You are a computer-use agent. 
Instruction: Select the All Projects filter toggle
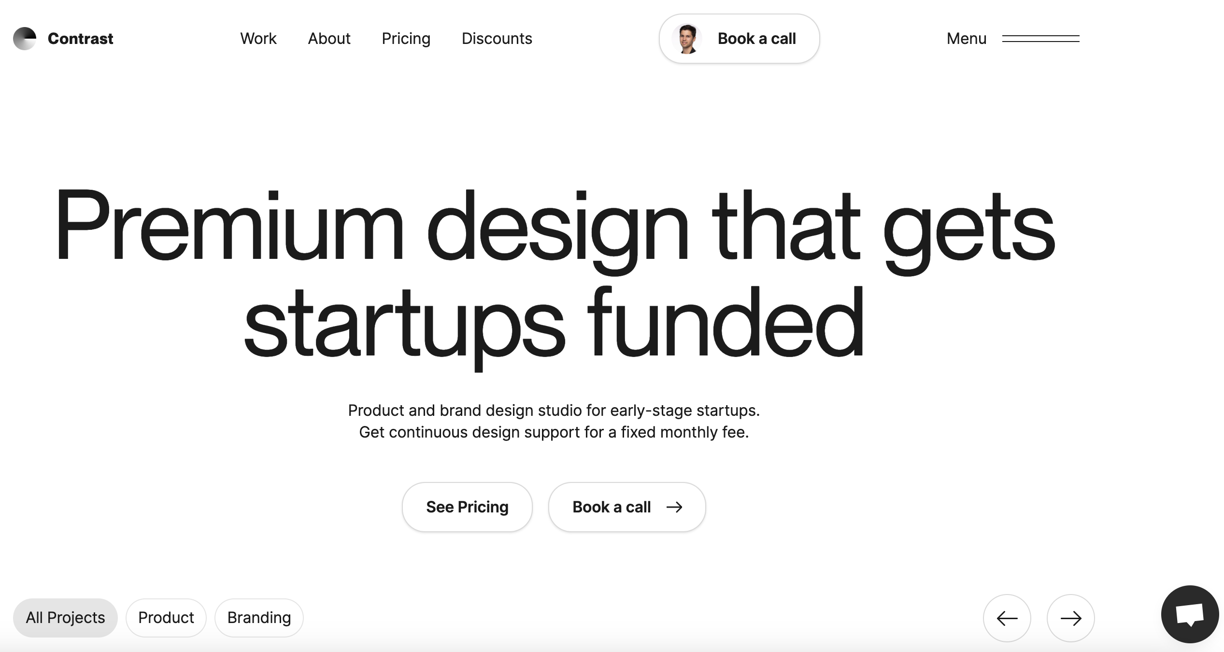(65, 617)
